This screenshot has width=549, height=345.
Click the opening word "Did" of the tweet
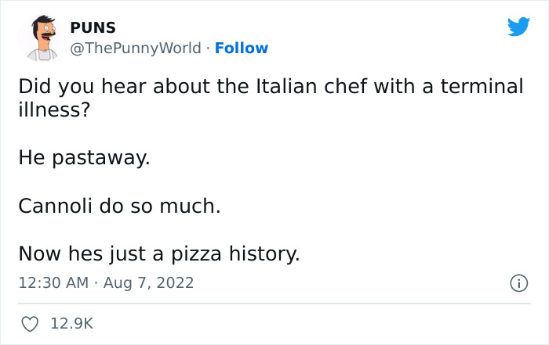(34, 87)
